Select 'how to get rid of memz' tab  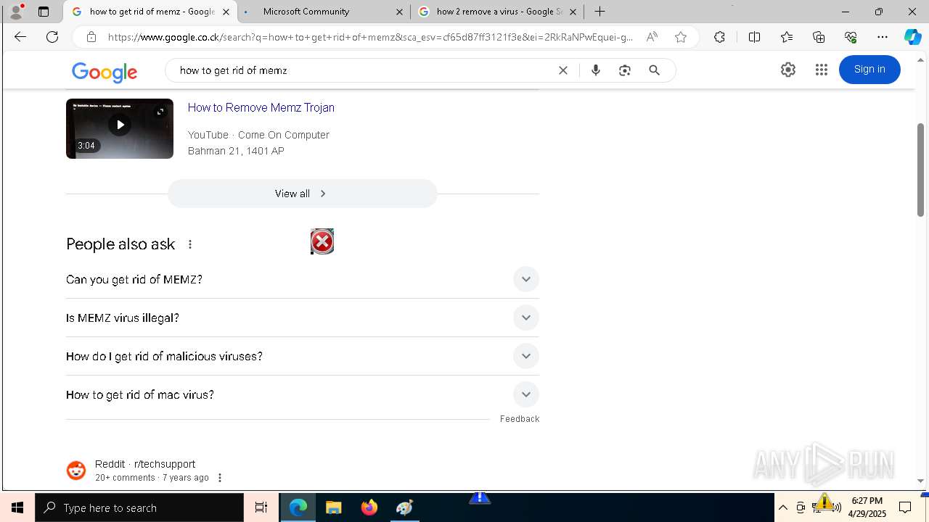pos(150,12)
